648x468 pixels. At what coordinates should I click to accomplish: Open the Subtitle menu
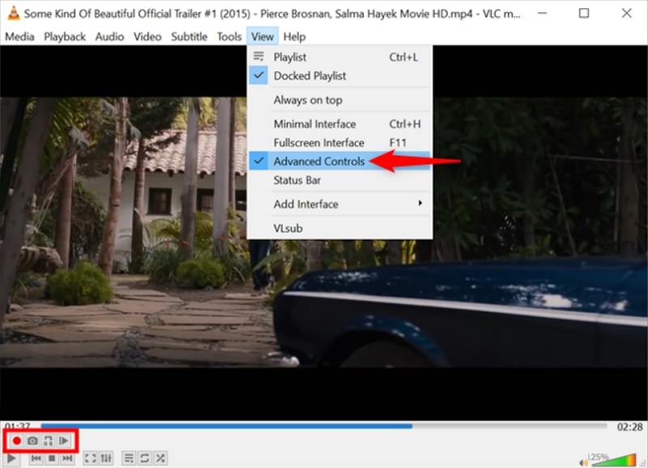click(189, 36)
